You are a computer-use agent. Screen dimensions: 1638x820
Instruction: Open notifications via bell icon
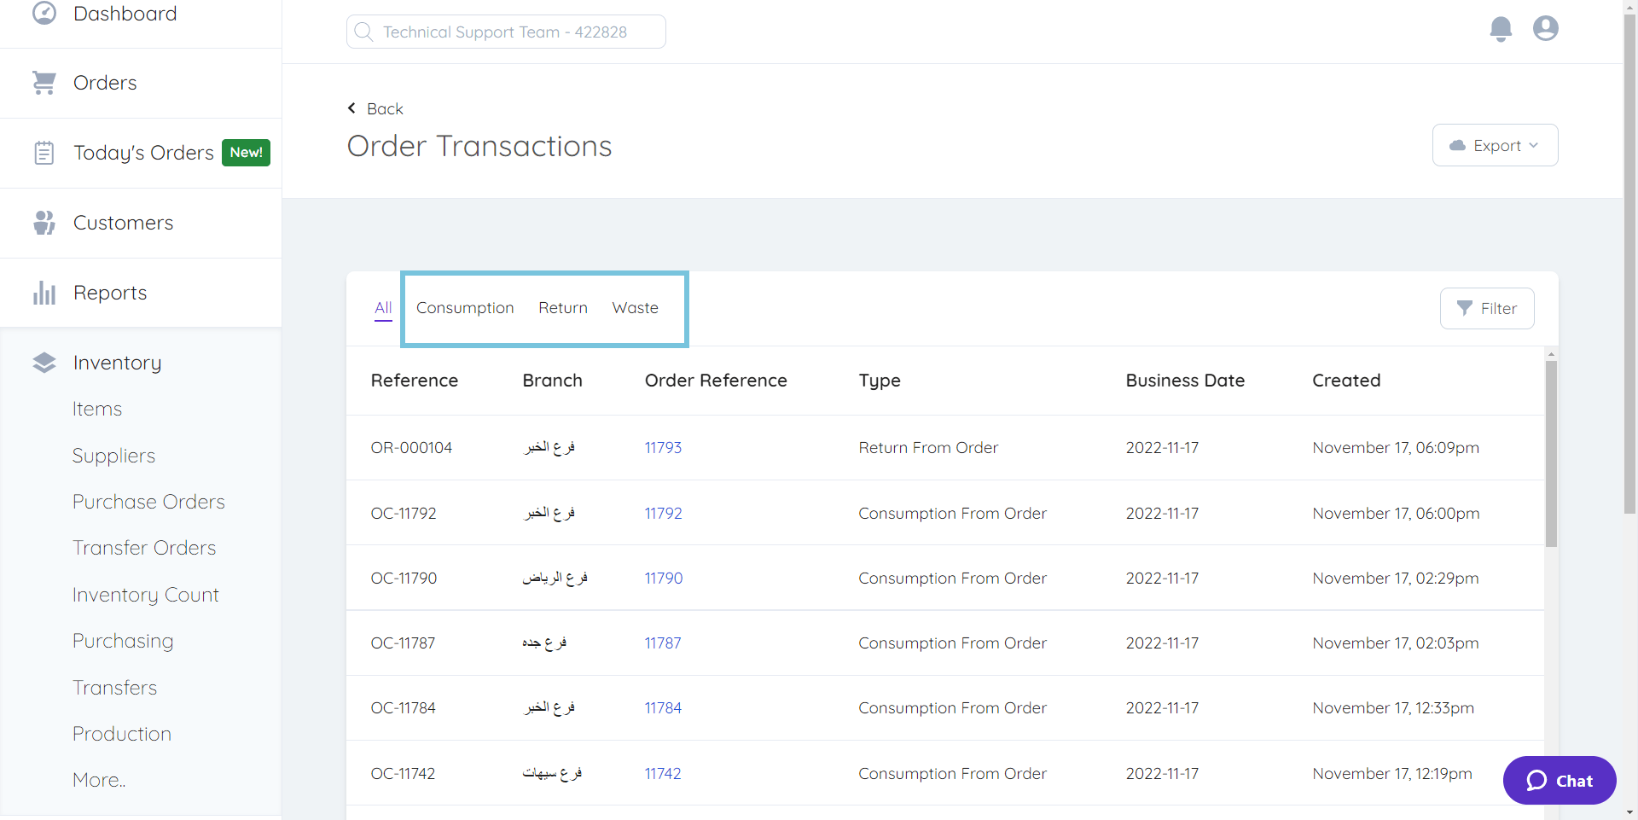coord(1501,28)
